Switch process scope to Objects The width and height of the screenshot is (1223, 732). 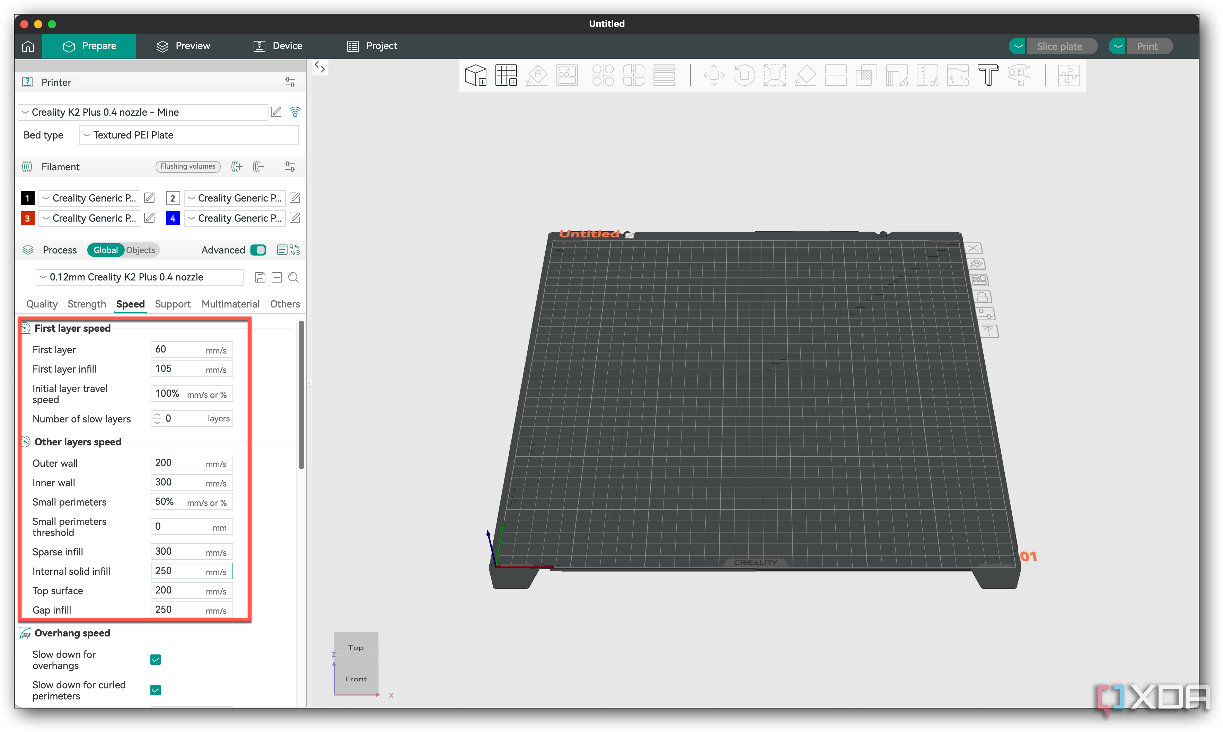tap(141, 250)
